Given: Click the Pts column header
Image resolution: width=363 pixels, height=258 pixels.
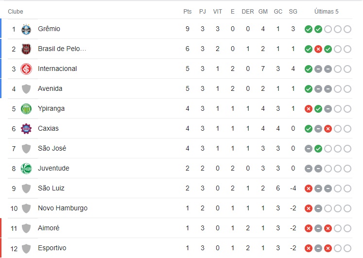Looking at the screenshot, I should [188, 12].
